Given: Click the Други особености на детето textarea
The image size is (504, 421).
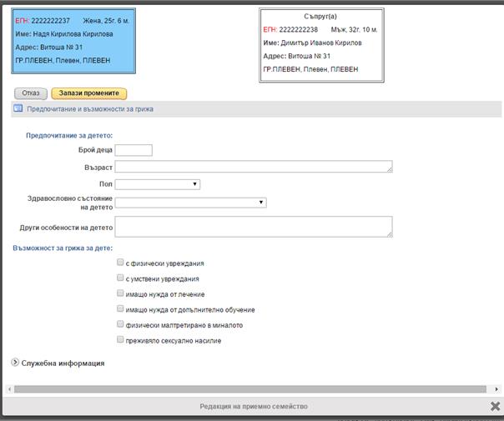Looking at the screenshot, I should (253, 227).
